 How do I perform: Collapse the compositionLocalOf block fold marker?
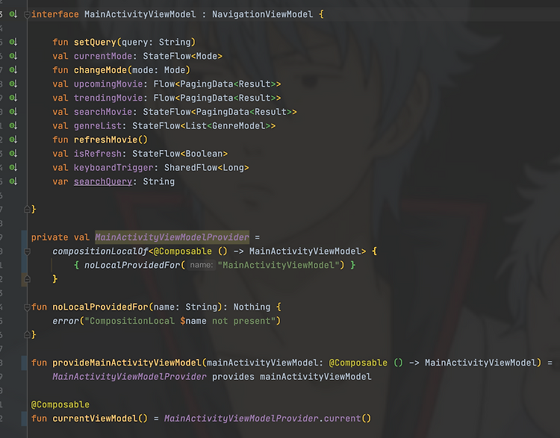(x=27, y=251)
